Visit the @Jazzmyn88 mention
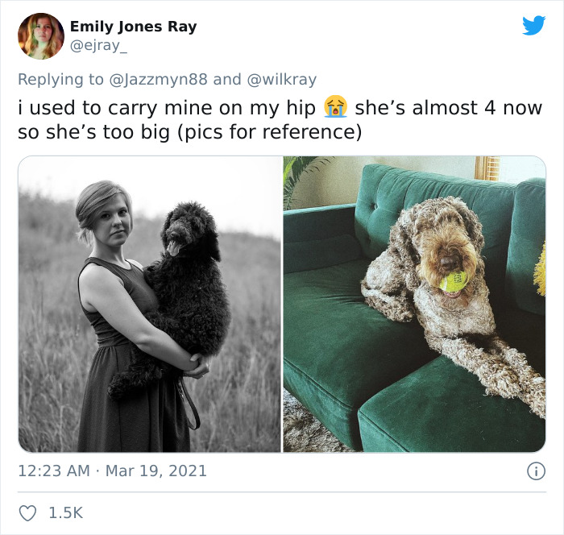564x535 pixels. click(158, 80)
